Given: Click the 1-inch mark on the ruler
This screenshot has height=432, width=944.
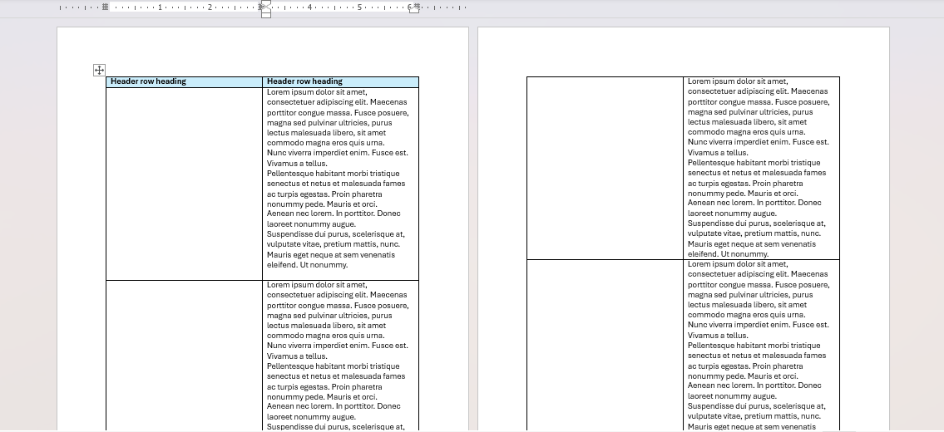Looking at the screenshot, I should pyautogui.click(x=160, y=7).
